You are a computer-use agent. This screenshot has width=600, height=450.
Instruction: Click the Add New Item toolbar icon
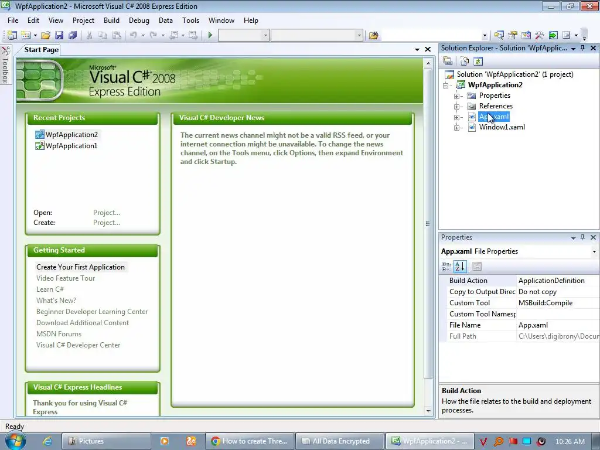(26, 35)
